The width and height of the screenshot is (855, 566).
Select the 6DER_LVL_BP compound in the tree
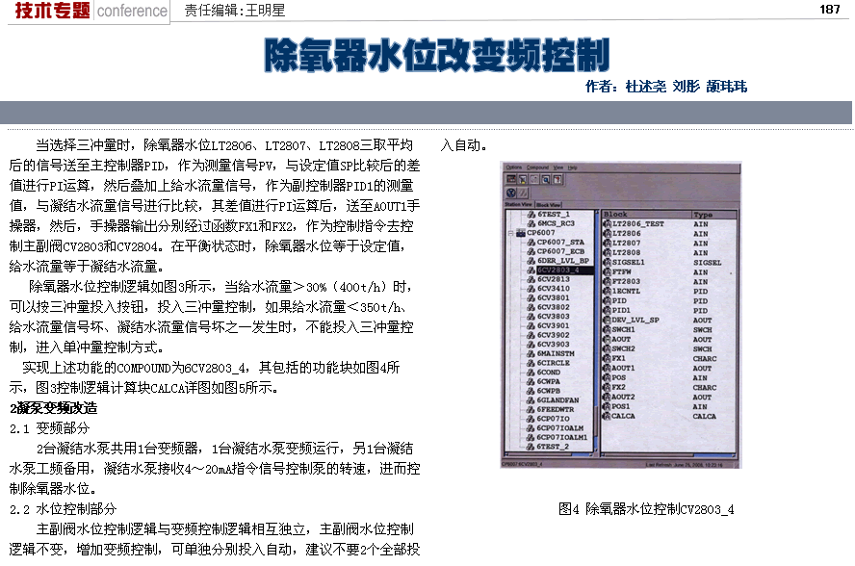560,261
